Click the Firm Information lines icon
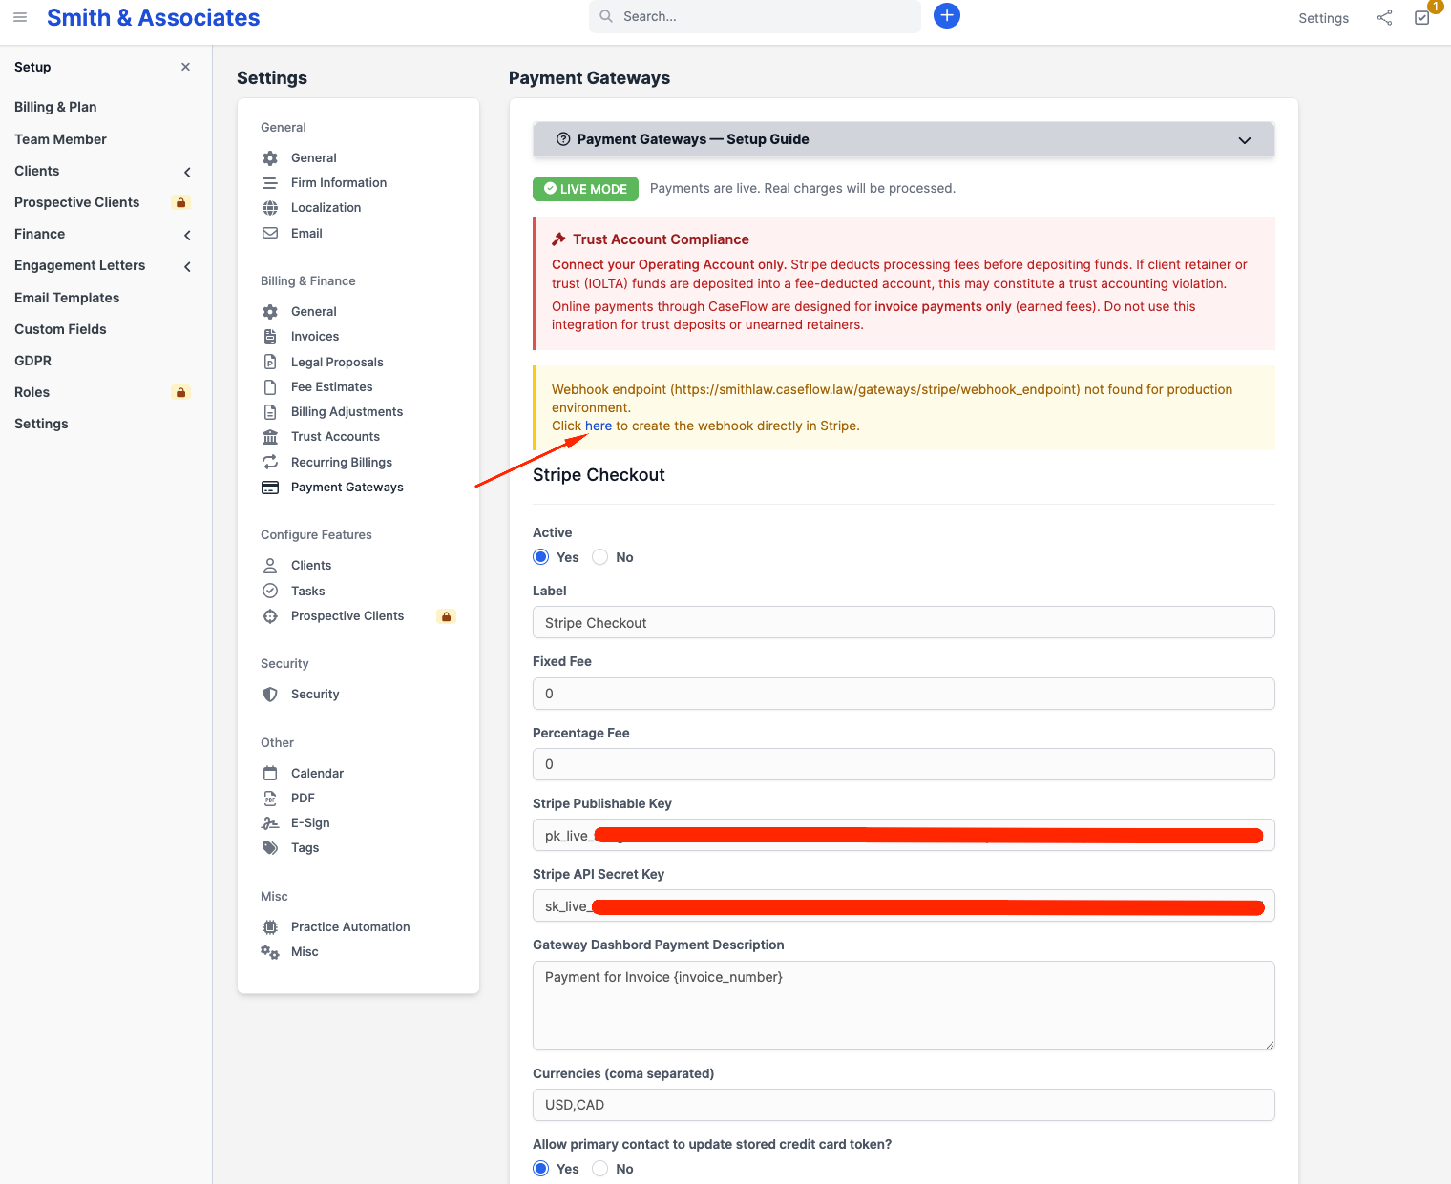This screenshot has width=1451, height=1184. click(x=270, y=183)
